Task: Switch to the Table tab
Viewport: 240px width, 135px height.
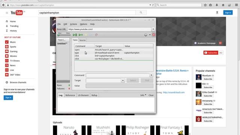Action: click(x=75, y=40)
